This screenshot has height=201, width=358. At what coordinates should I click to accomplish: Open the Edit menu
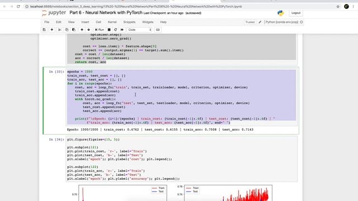point(58,22)
